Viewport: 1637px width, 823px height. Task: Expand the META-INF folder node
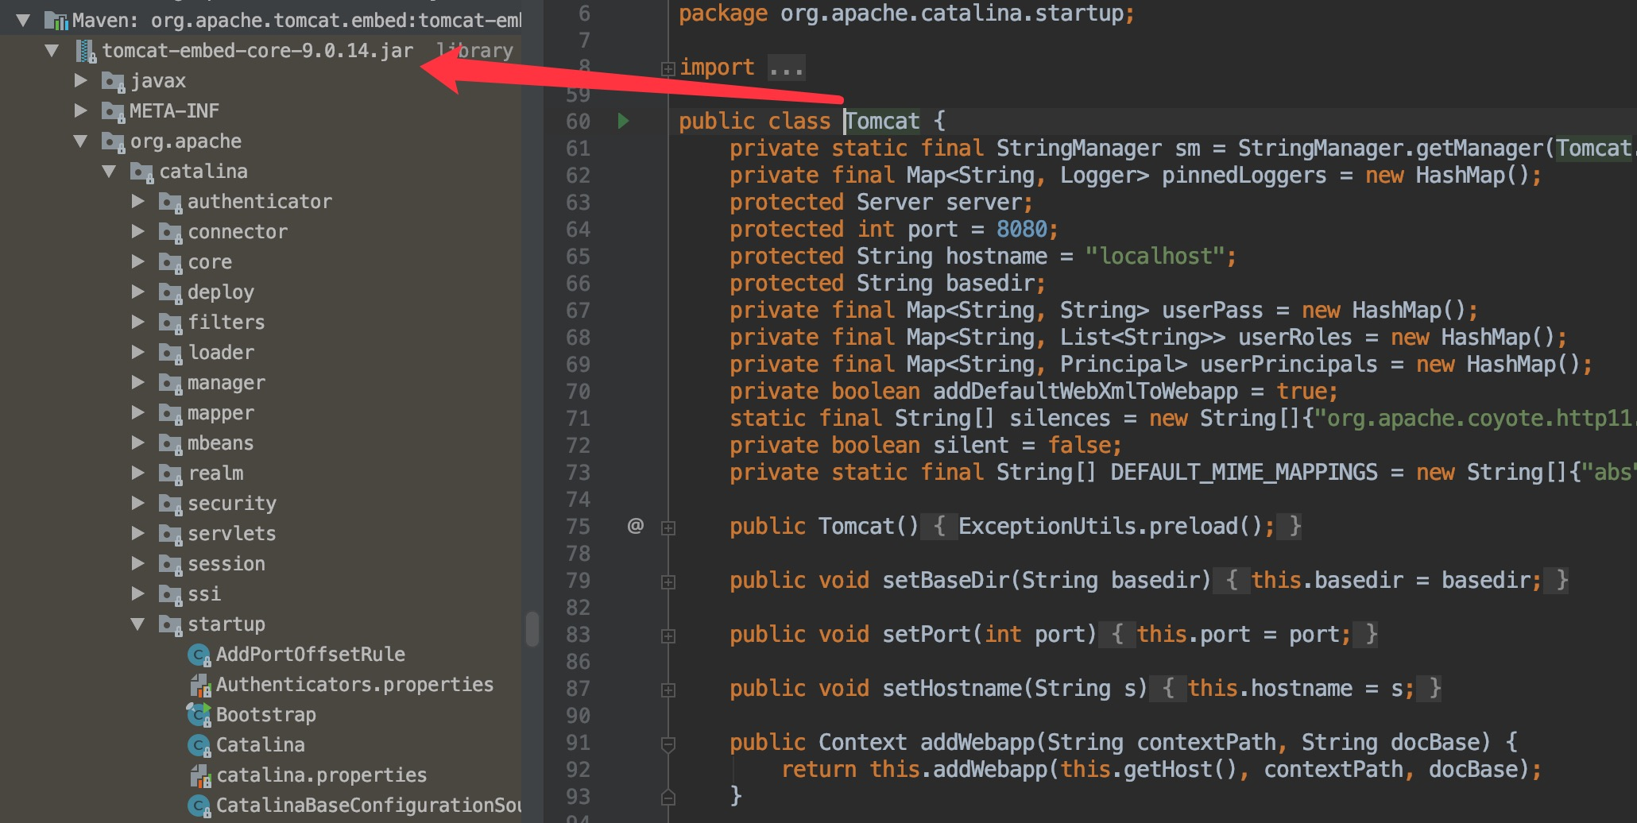tap(80, 110)
